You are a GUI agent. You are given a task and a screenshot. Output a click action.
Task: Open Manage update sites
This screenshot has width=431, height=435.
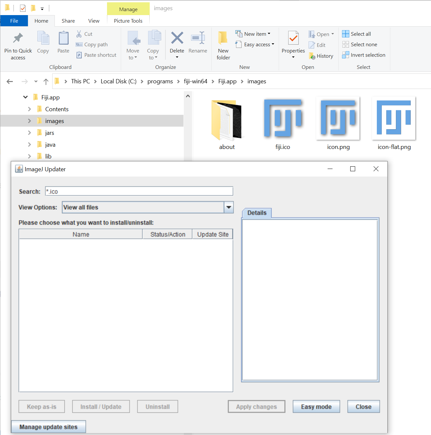(x=48, y=426)
